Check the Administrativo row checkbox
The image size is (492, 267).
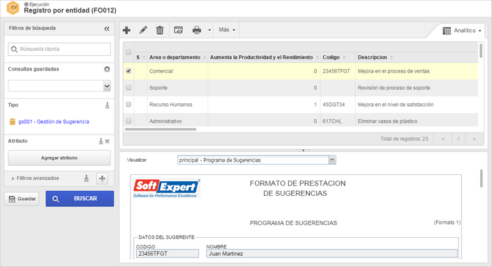coord(128,121)
